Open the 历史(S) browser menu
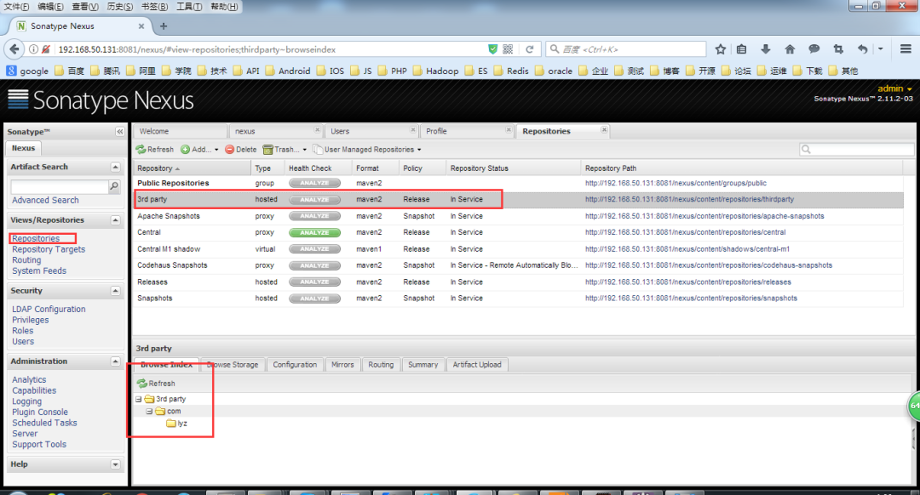920x495 pixels. (120, 6)
